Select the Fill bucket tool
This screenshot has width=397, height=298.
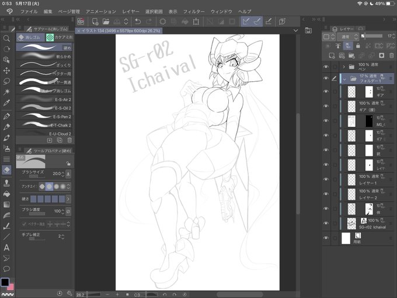tap(6, 194)
